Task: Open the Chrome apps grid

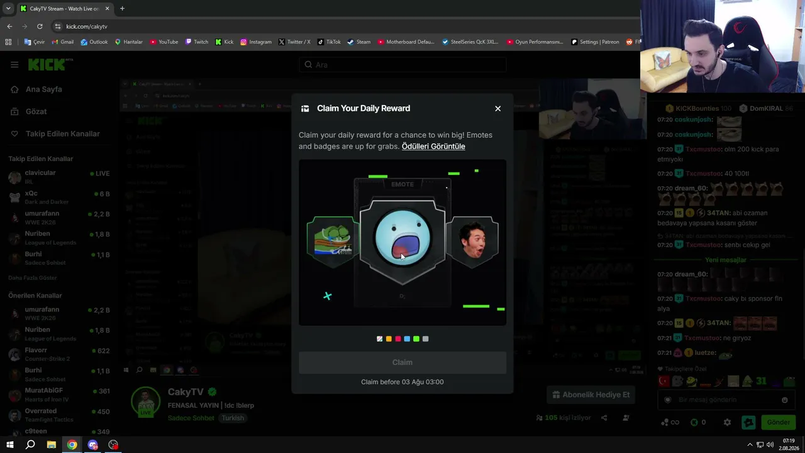Action: click(x=8, y=42)
